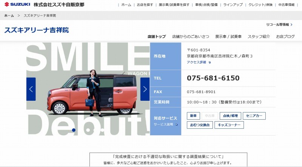
Task: Open クレジット/保険 menu item
Action: click(260, 5)
